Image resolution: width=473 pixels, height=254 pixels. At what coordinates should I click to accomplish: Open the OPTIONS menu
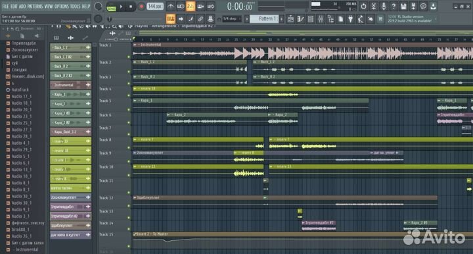pyautogui.click(x=62, y=6)
